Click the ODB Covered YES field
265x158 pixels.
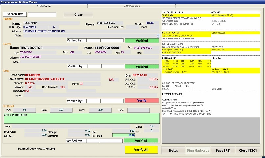click(x=64, y=87)
